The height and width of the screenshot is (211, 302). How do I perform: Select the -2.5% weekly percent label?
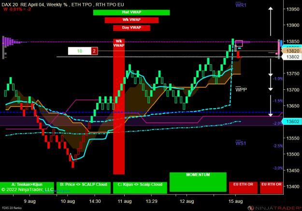(x=278, y=146)
